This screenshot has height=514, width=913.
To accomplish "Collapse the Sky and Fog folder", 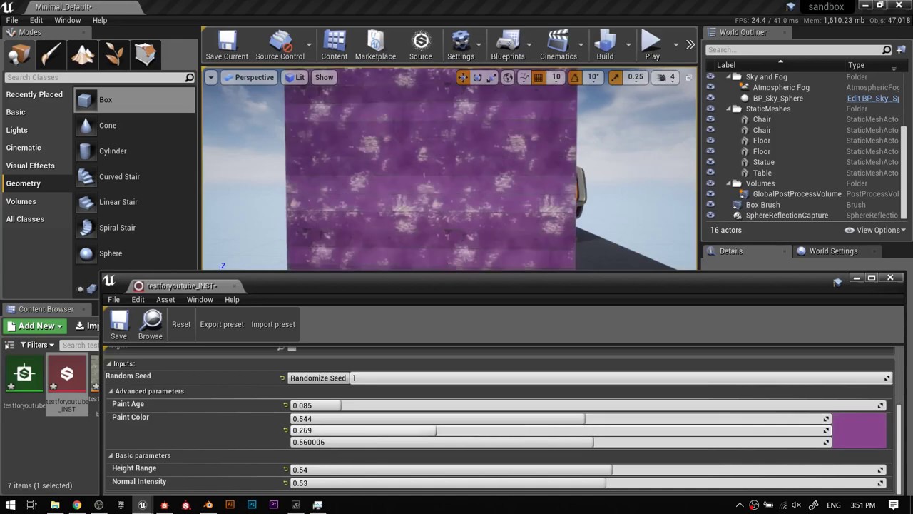I will [729, 76].
